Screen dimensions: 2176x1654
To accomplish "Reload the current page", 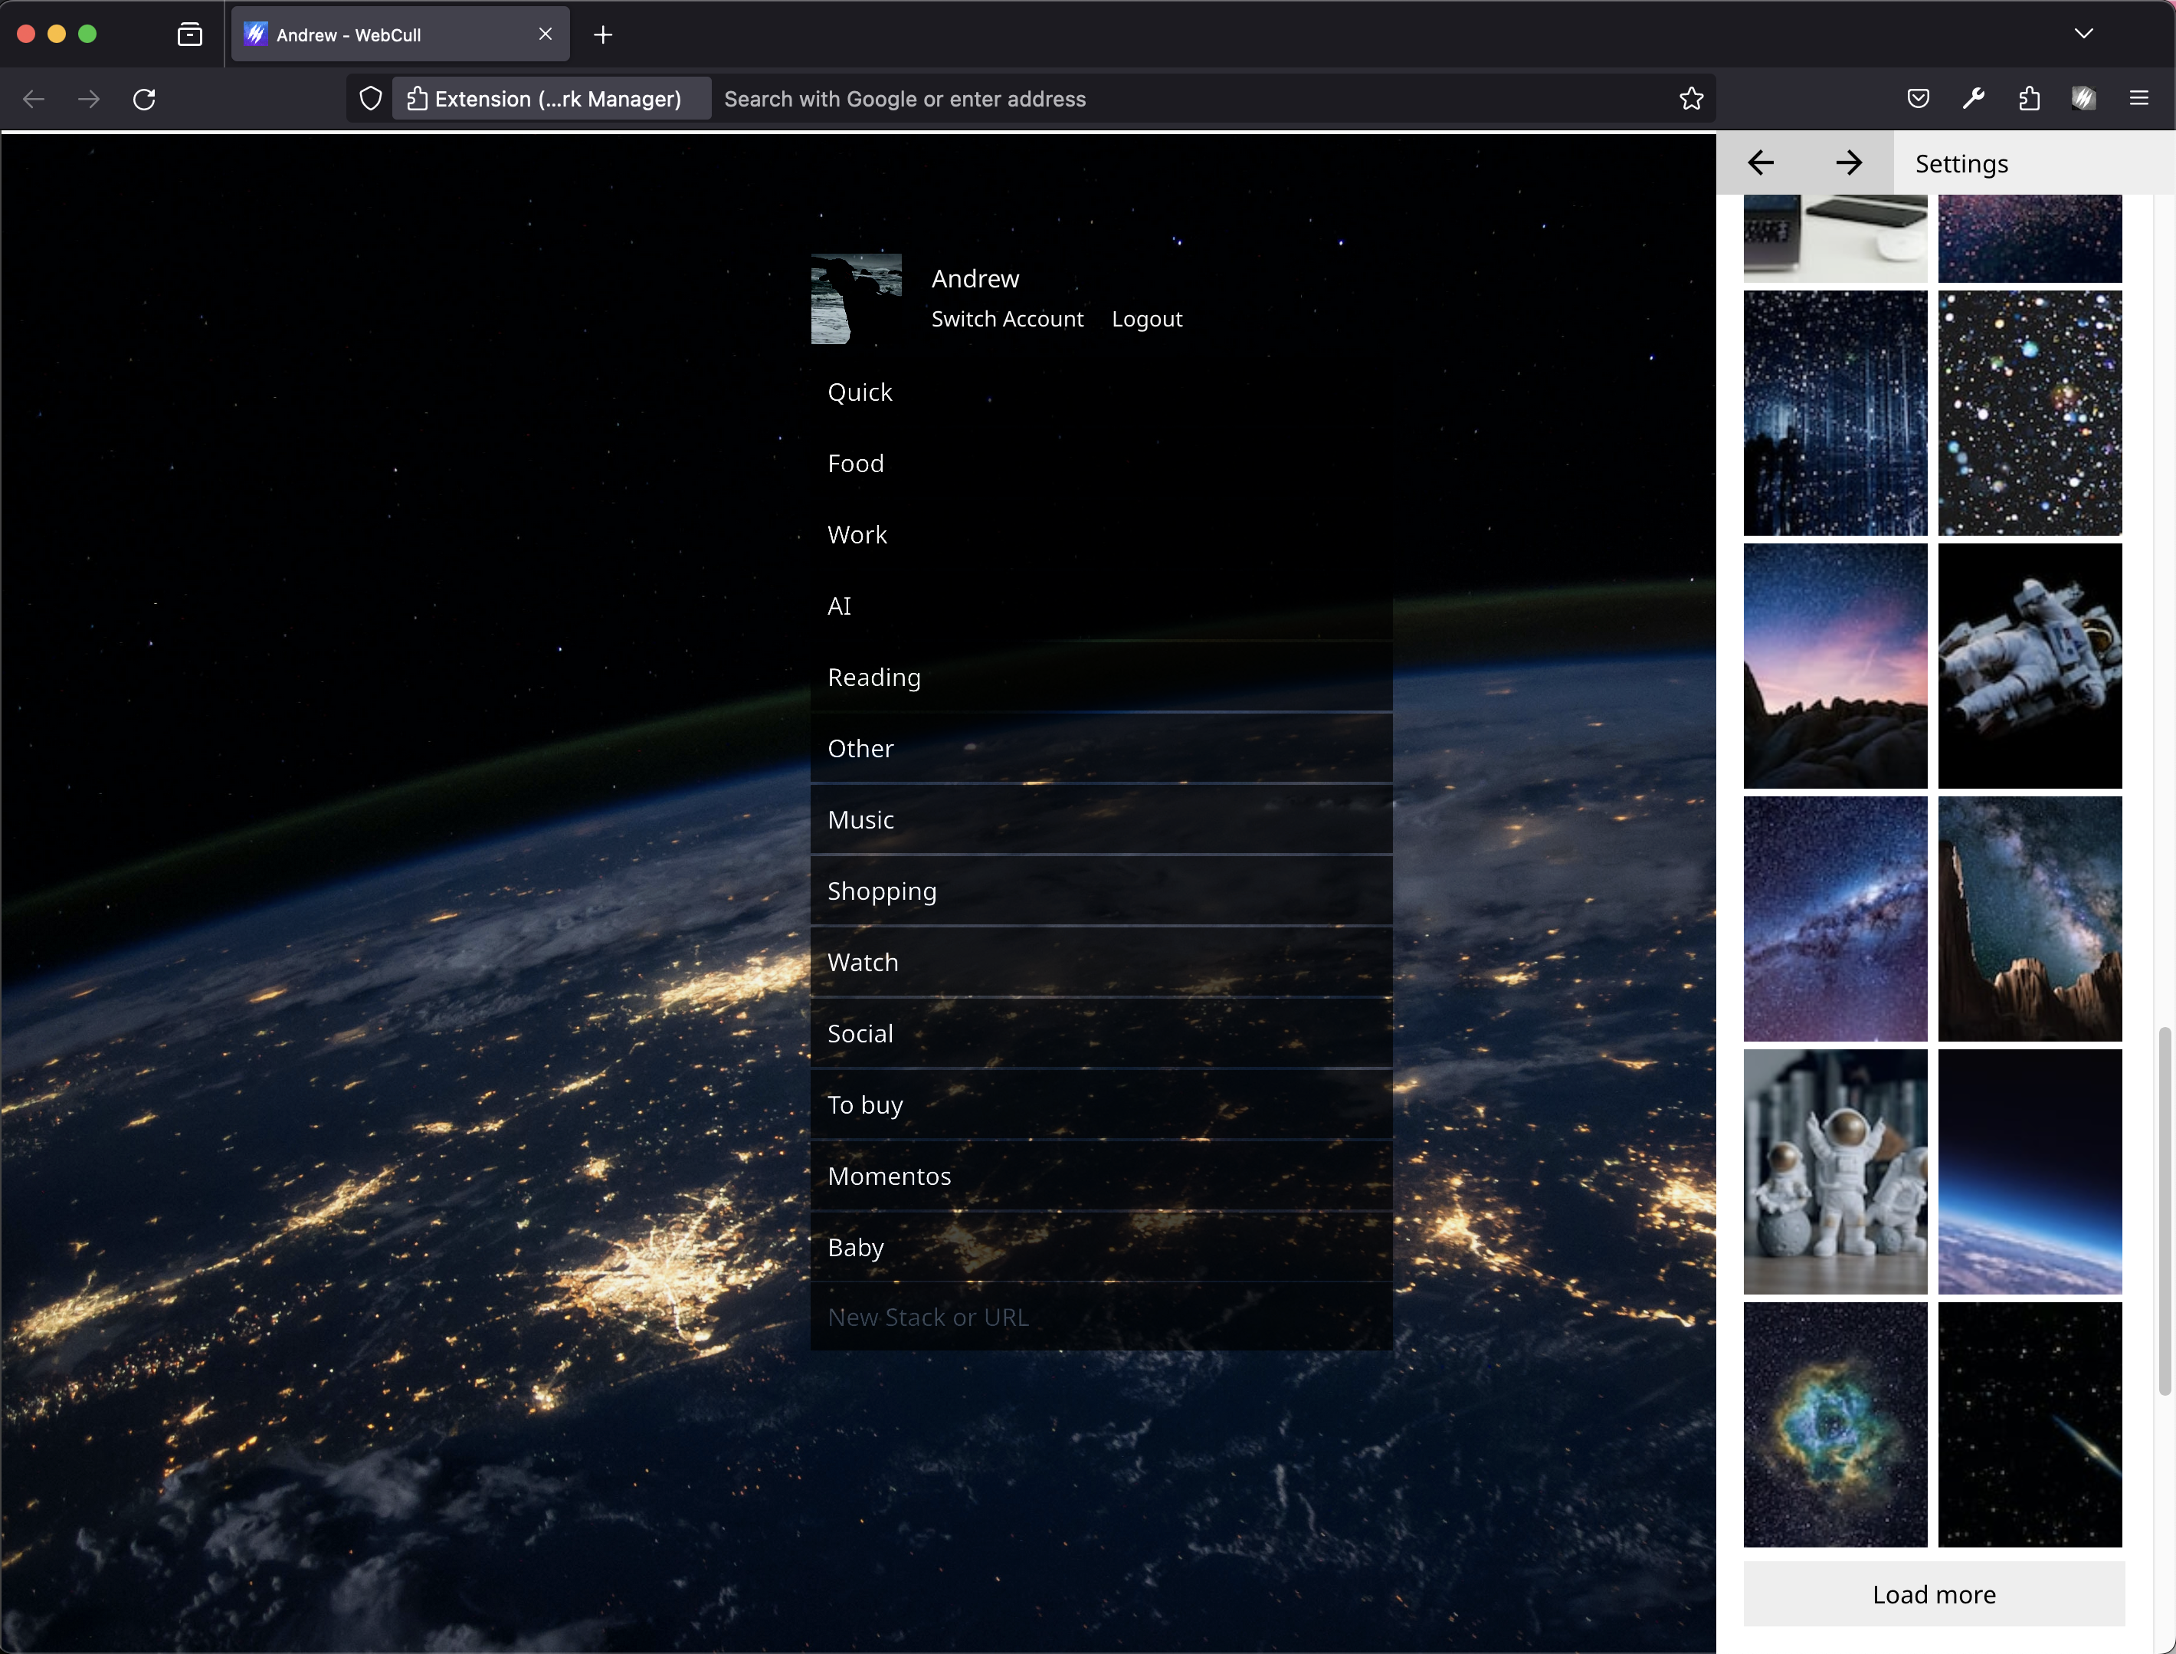I will point(145,98).
